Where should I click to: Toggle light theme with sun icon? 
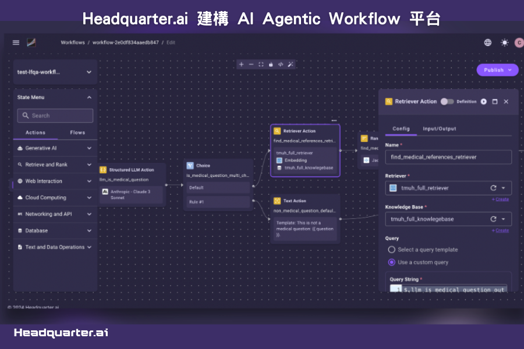(505, 42)
